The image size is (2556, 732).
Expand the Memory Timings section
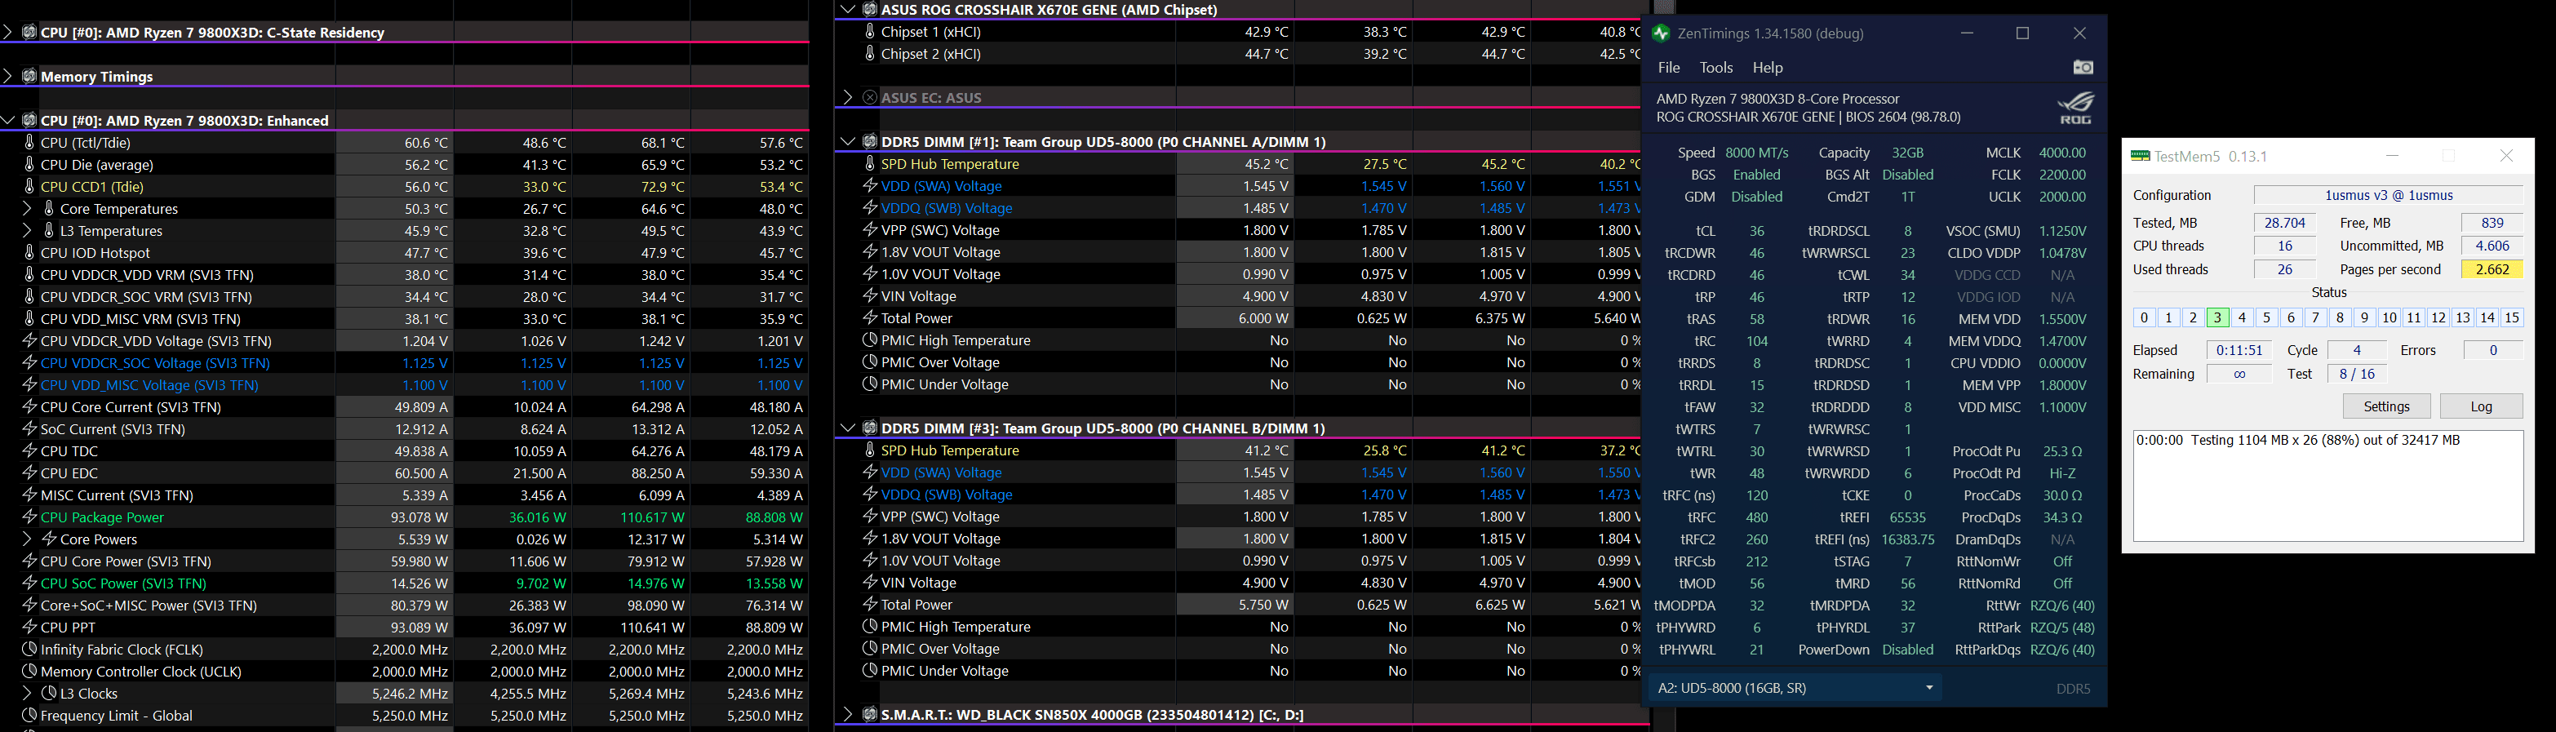click(x=8, y=77)
